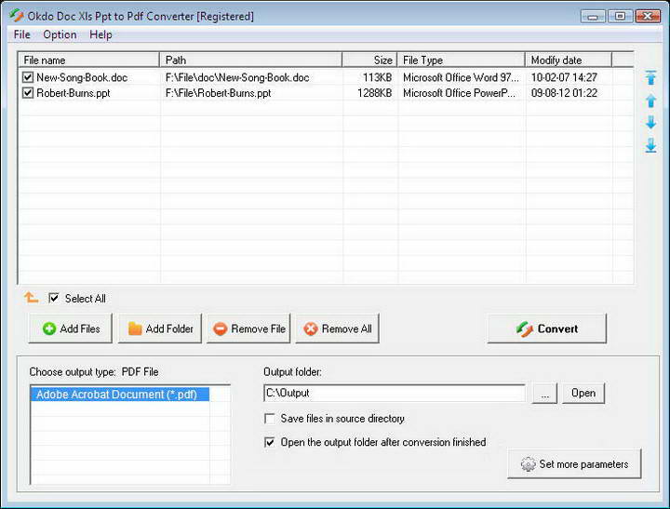This screenshot has width=670, height=509.
Task: Open the Help menu
Action: [100, 34]
